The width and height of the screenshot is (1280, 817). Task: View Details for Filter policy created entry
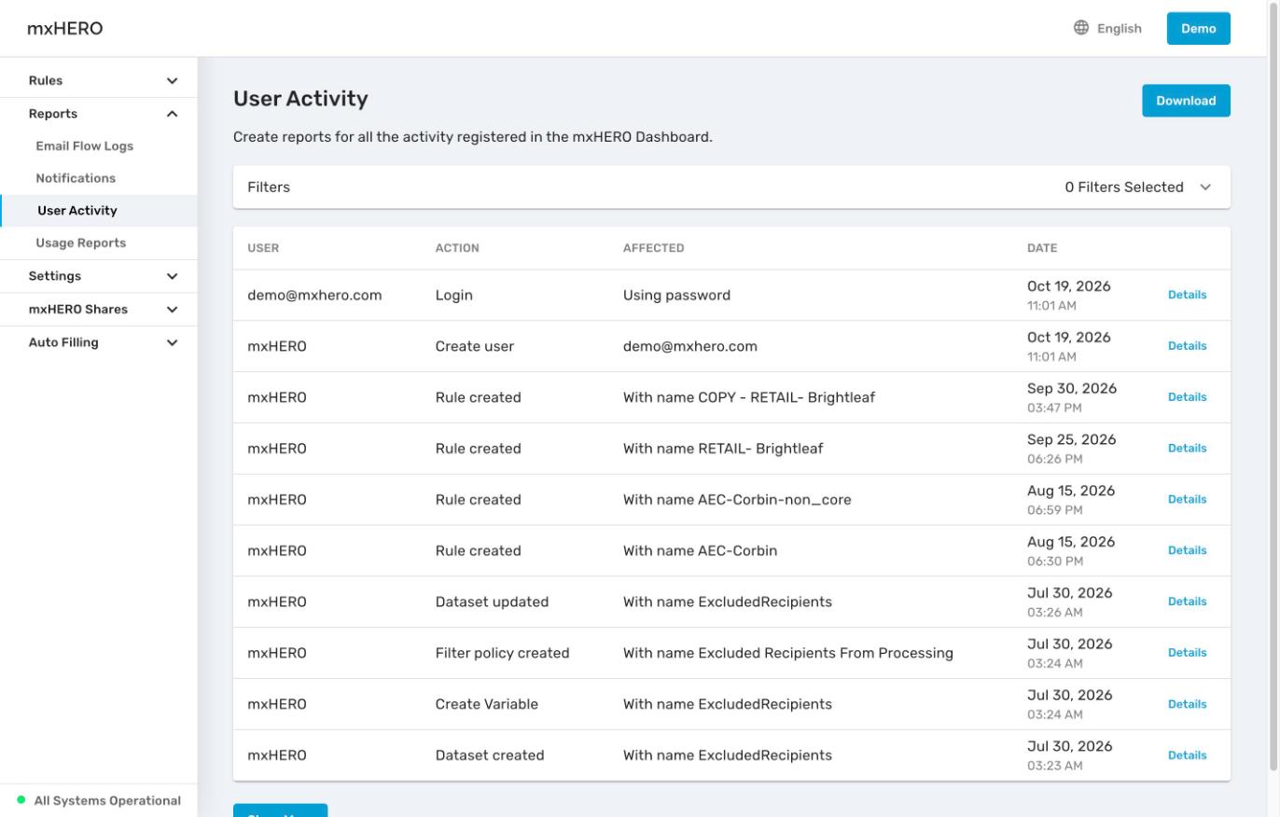pos(1187,653)
